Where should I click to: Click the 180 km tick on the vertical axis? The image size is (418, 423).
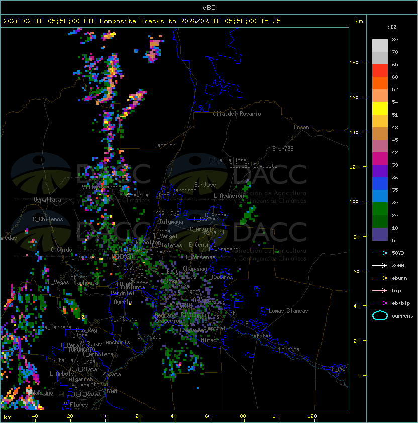coord(354,63)
